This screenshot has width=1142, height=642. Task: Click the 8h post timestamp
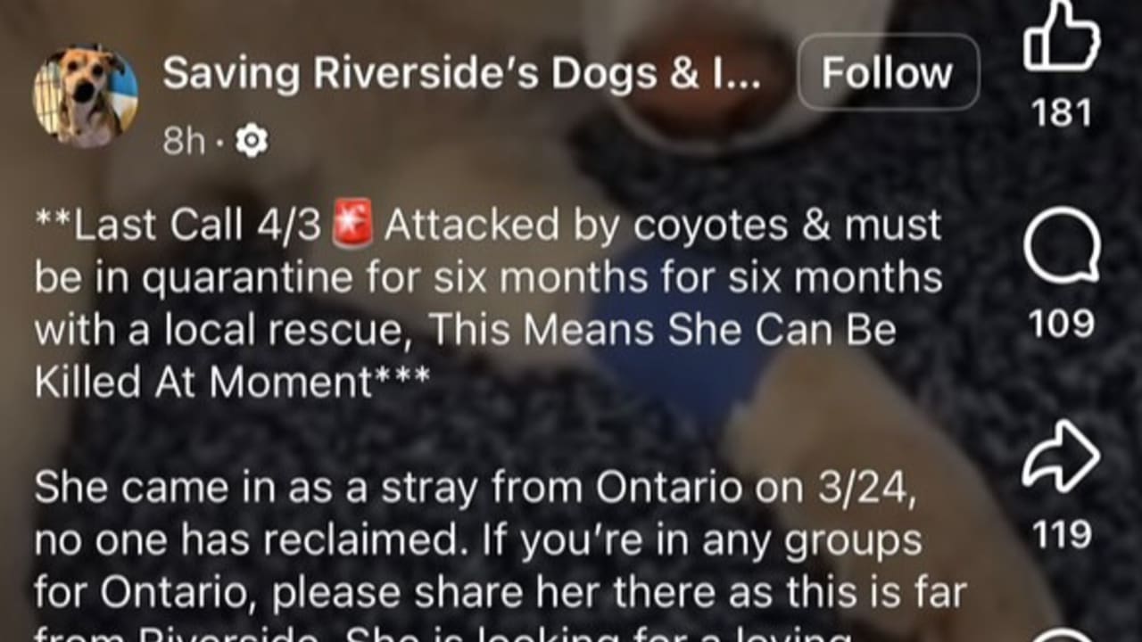(184, 140)
